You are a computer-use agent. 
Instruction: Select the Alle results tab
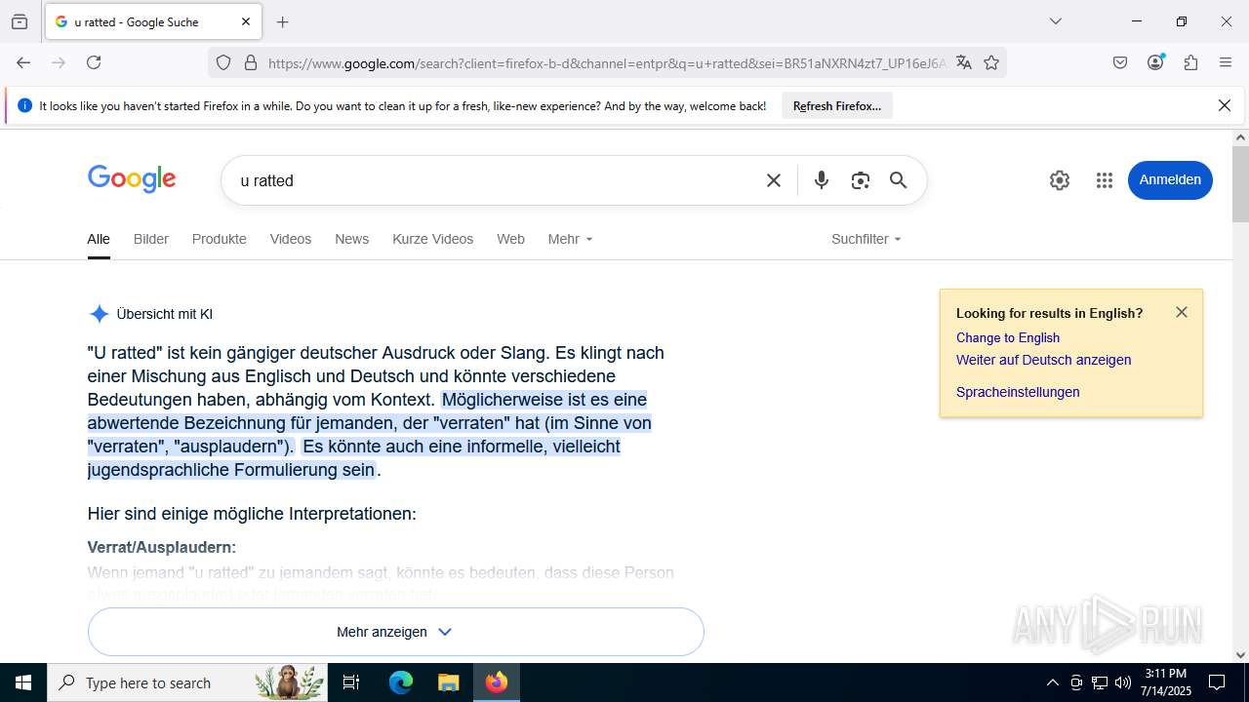(99, 240)
